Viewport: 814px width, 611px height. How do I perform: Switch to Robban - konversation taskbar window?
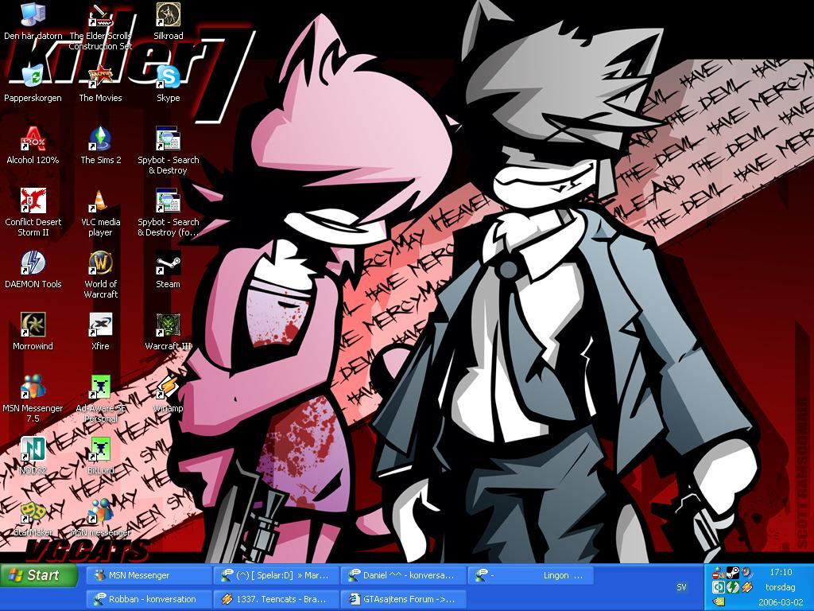point(149,599)
